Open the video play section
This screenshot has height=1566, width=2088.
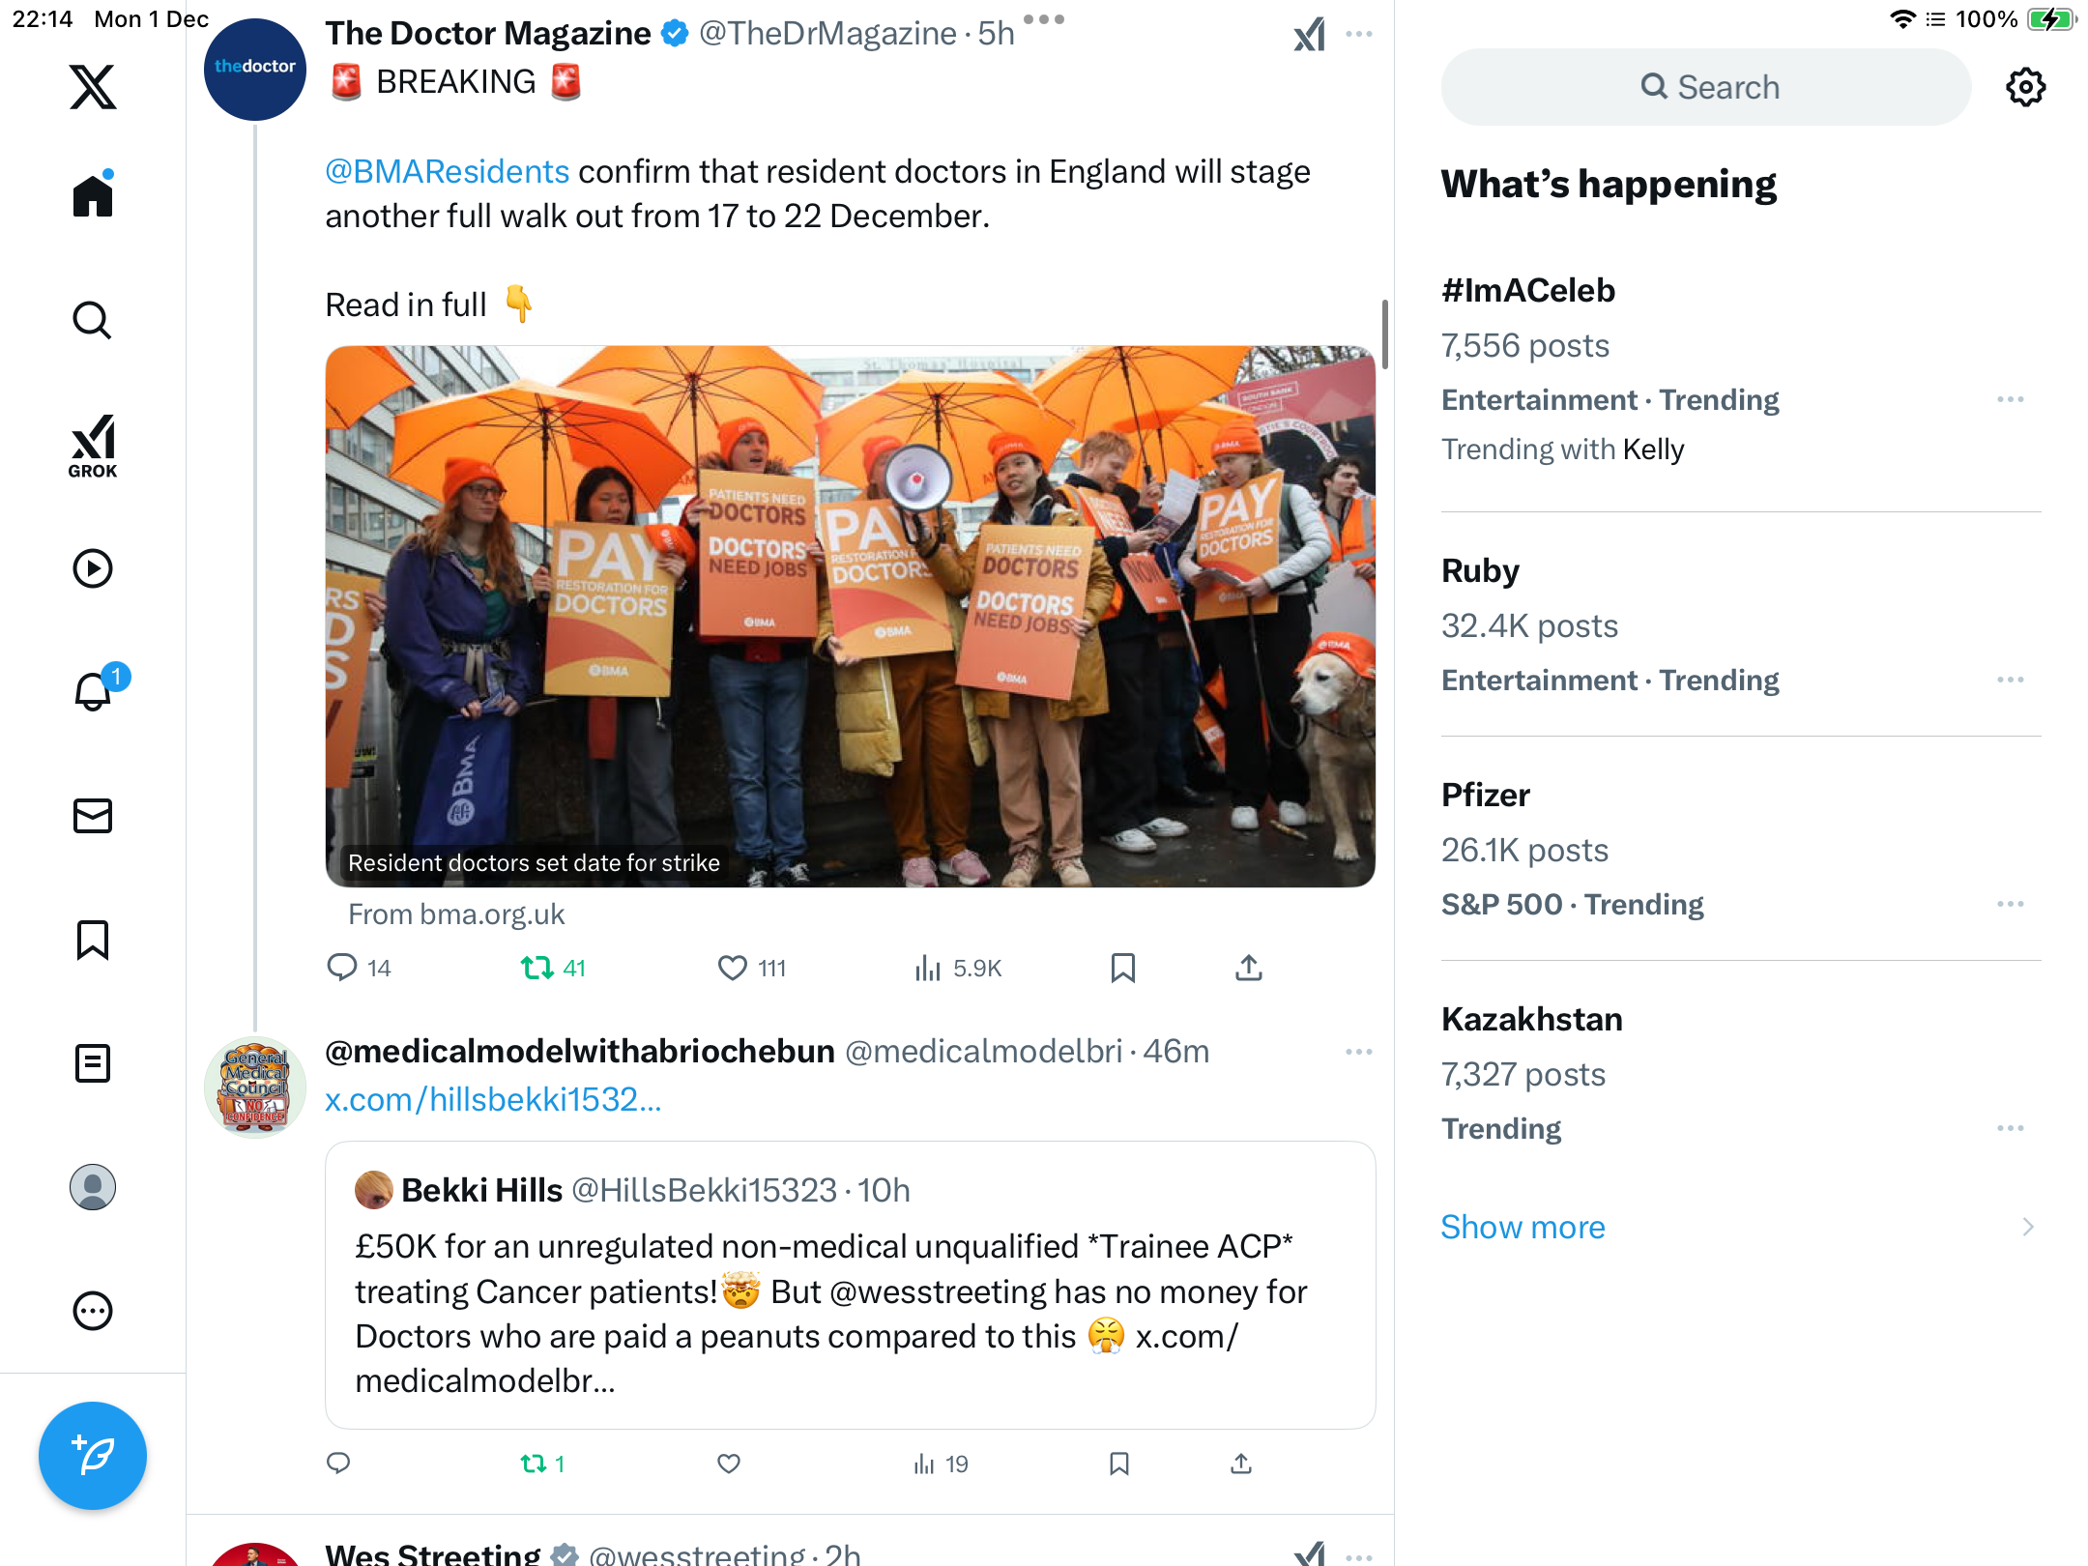click(93, 568)
